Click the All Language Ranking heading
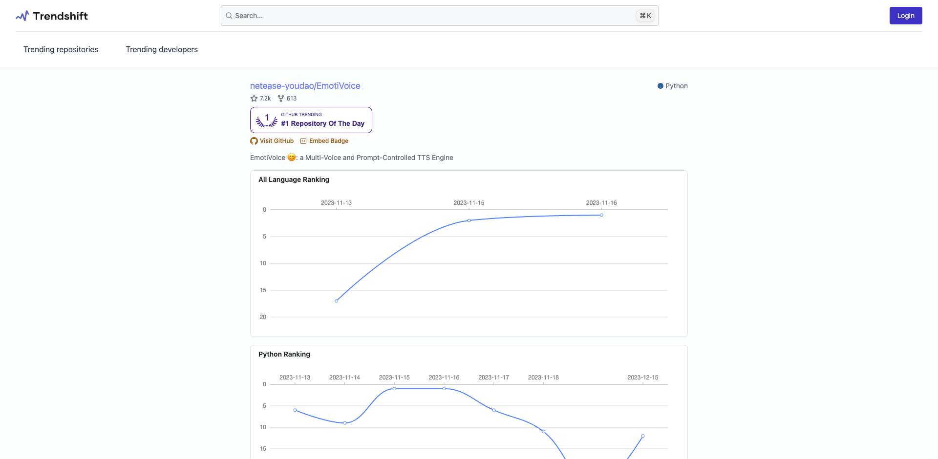This screenshot has width=938, height=459. click(x=294, y=180)
